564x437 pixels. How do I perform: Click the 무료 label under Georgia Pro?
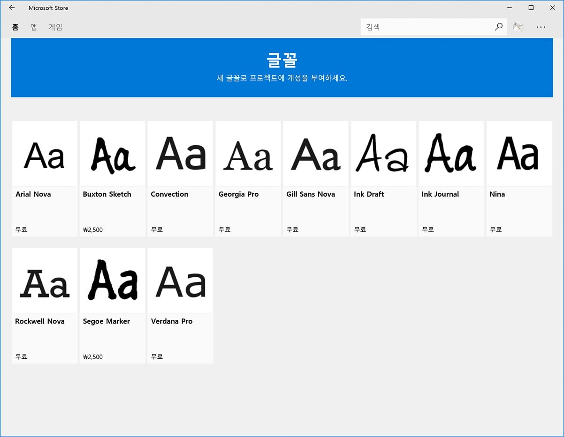[224, 230]
